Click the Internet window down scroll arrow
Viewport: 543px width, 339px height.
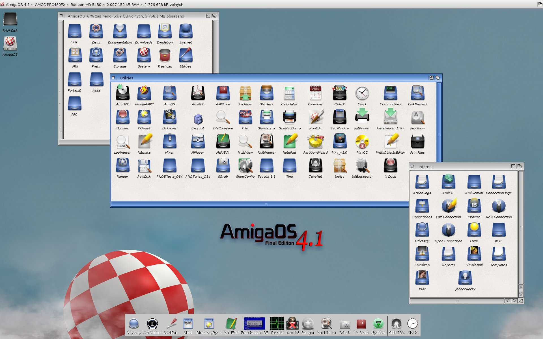[x=521, y=294]
